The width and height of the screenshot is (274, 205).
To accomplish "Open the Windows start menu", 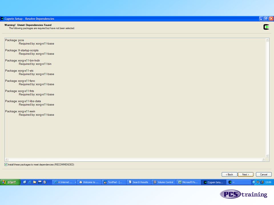I will click(x=10, y=182).
